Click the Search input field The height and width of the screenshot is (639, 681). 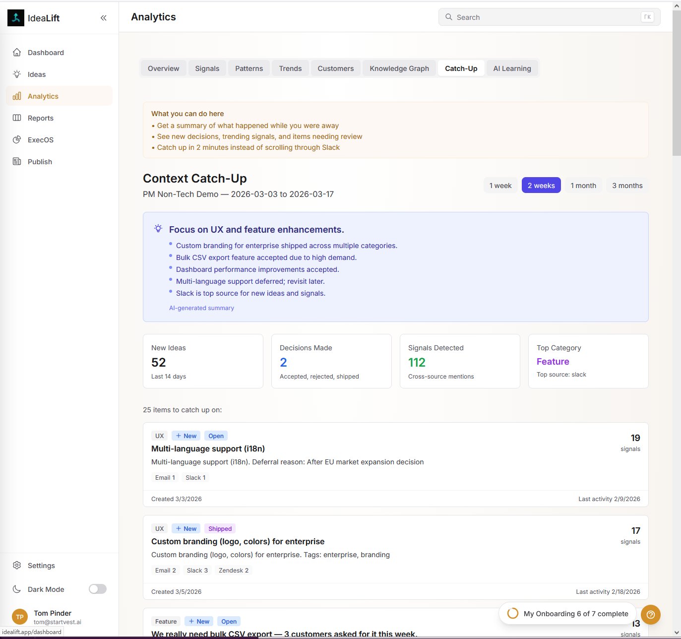(x=546, y=17)
